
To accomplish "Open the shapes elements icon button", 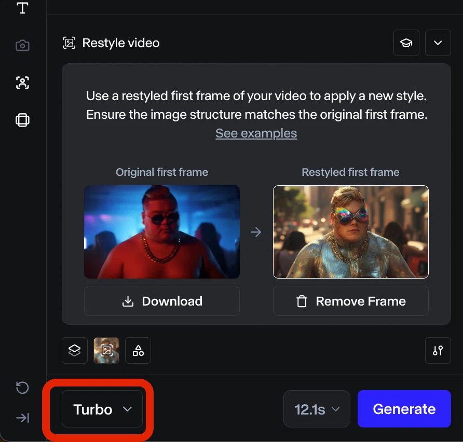I will coord(138,351).
